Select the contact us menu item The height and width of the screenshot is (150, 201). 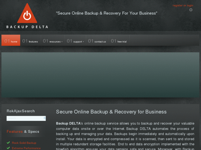coord(97,40)
